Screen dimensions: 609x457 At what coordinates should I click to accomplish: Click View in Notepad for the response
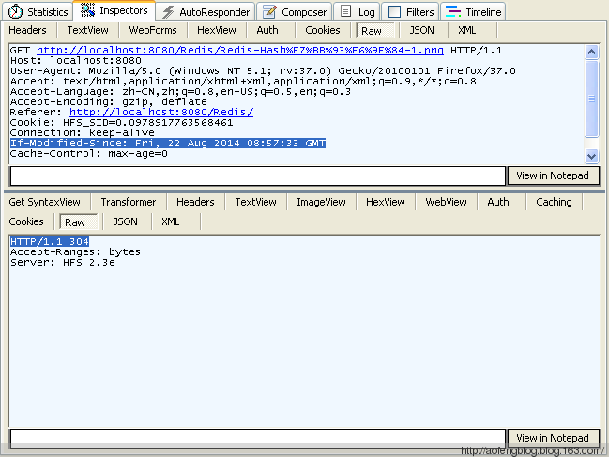click(553, 438)
